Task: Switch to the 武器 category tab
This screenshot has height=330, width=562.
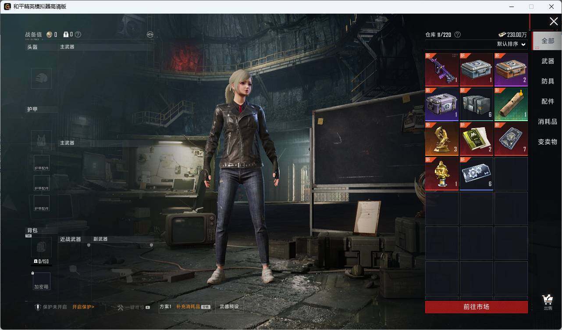Action: [548, 61]
